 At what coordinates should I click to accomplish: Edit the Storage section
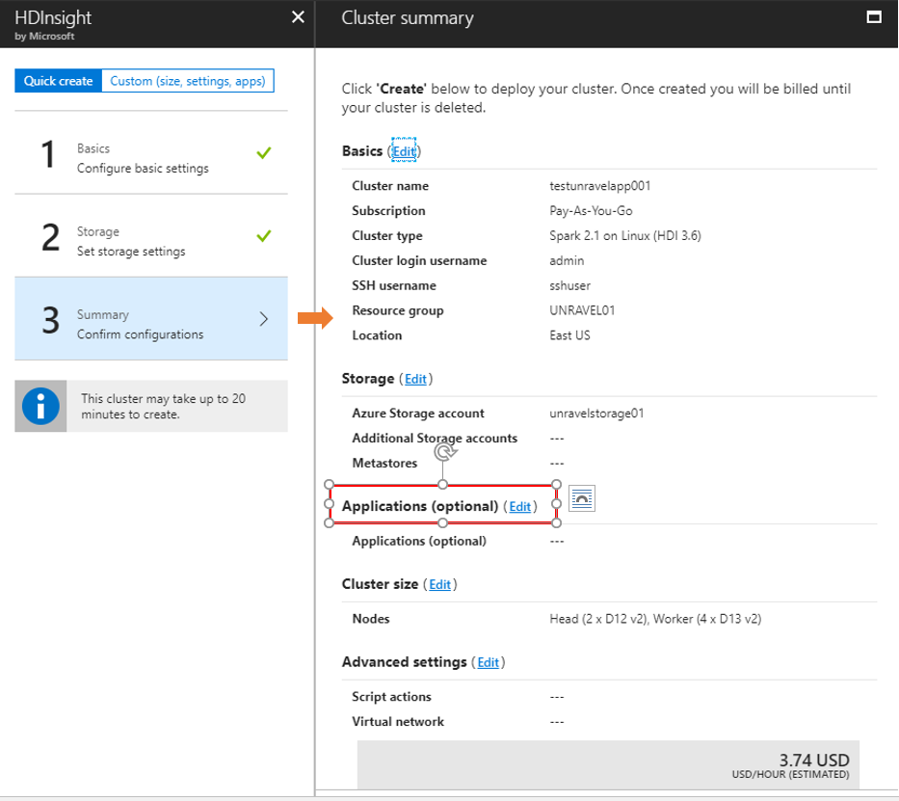click(415, 379)
